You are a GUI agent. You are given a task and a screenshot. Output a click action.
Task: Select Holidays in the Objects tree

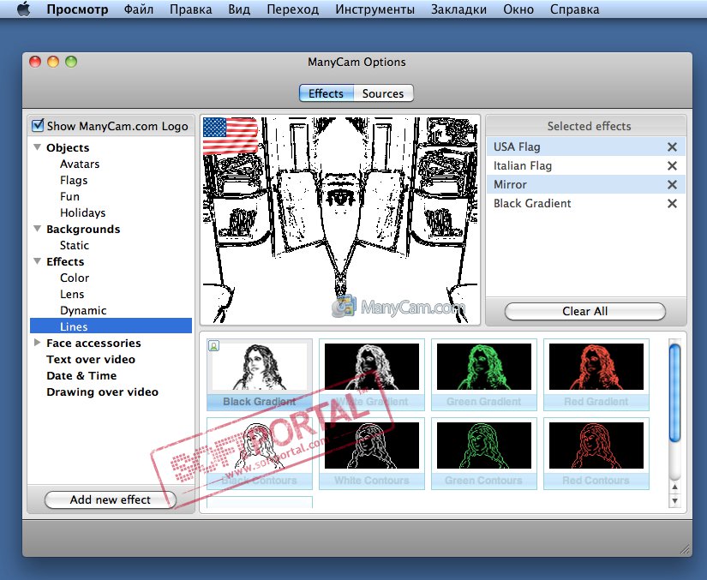click(82, 212)
